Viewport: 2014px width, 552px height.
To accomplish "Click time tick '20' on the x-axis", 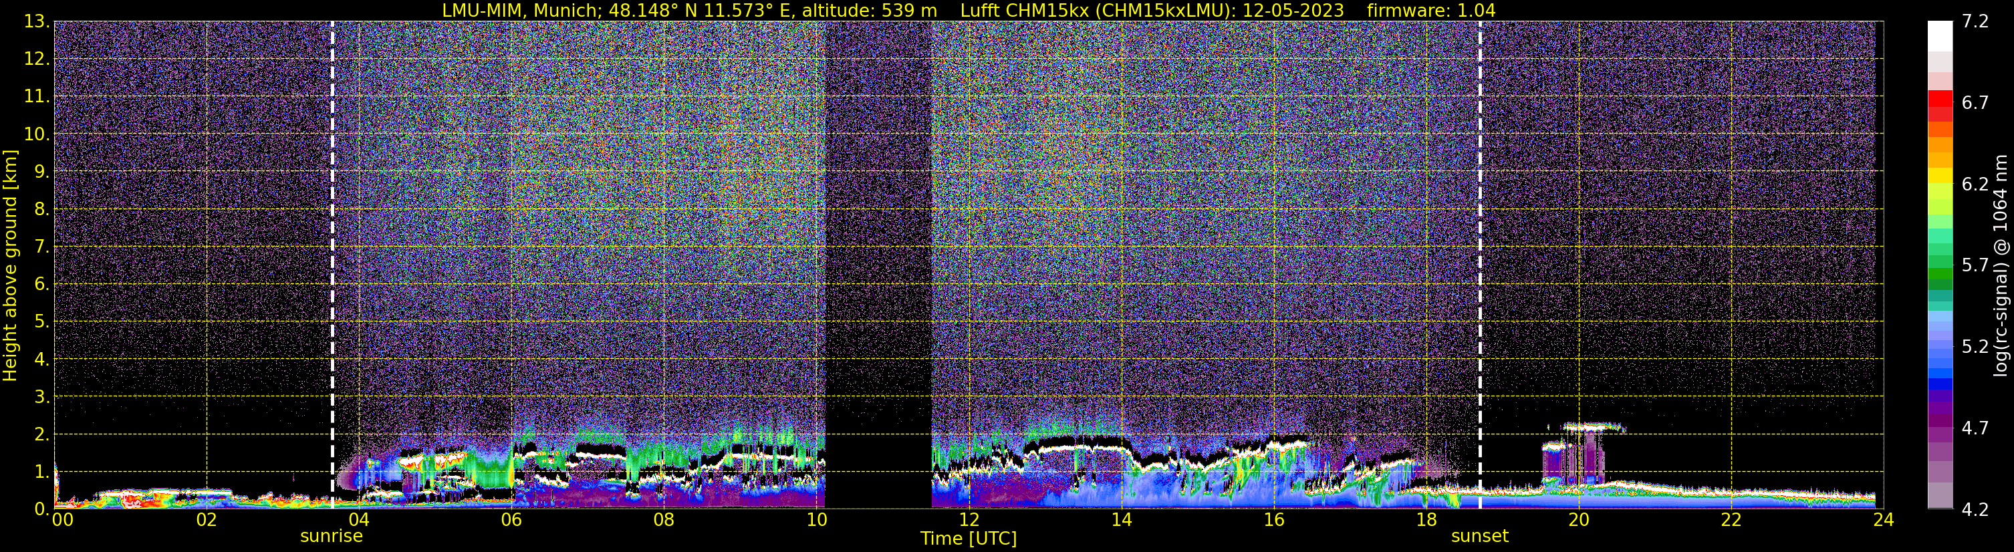I will point(1579,520).
